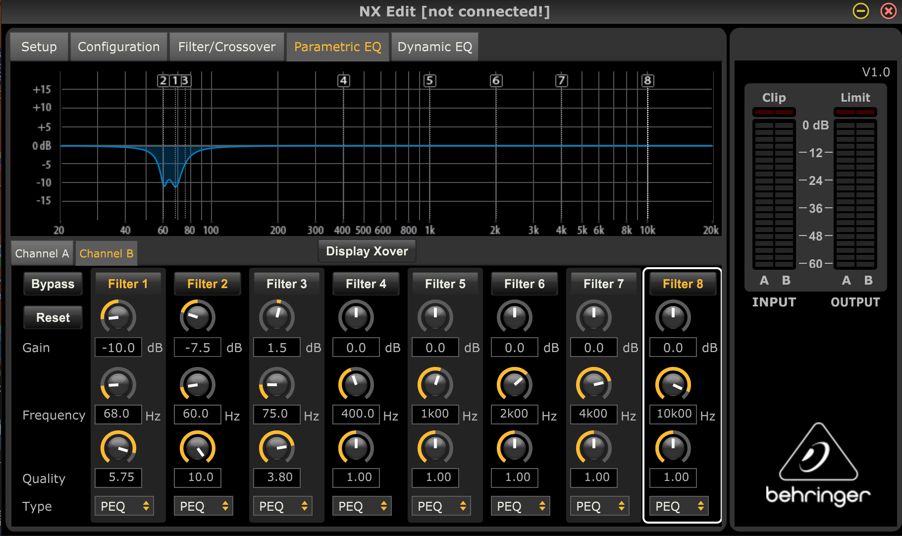Click the Filter 4 frequency field 400.0

[x=356, y=414]
